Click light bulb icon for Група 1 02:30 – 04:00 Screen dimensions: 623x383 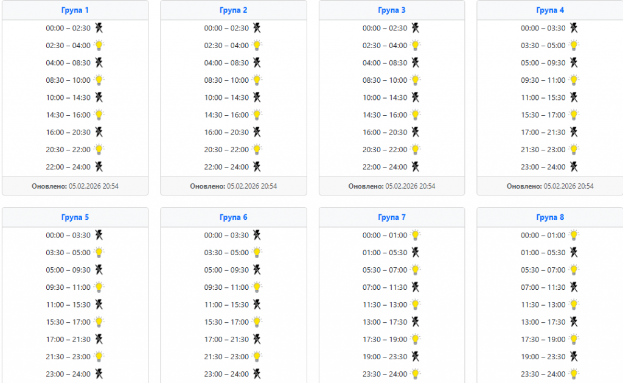pos(99,45)
